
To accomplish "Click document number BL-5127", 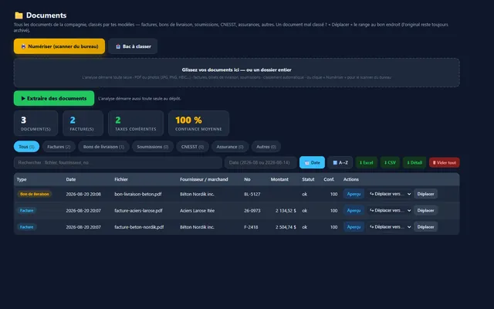I will 252,194.
